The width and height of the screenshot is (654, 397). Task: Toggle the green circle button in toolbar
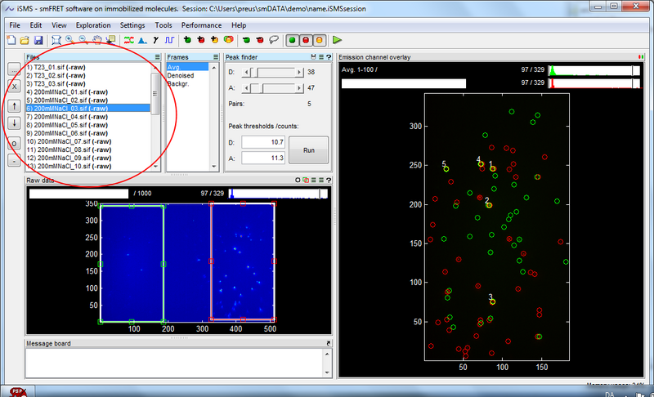[292, 39]
